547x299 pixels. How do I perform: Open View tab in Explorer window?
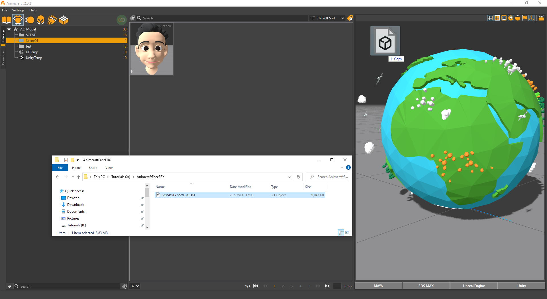[x=109, y=168]
